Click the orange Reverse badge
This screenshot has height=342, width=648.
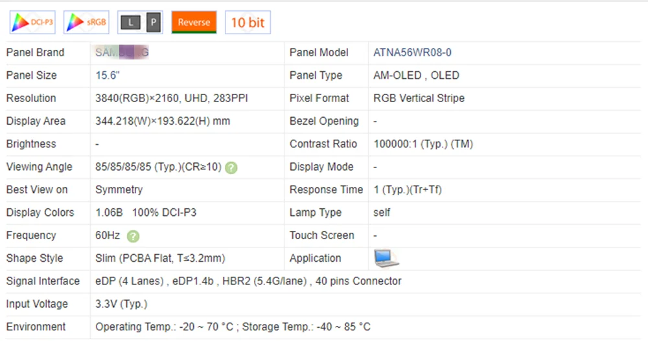[x=194, y=23]
